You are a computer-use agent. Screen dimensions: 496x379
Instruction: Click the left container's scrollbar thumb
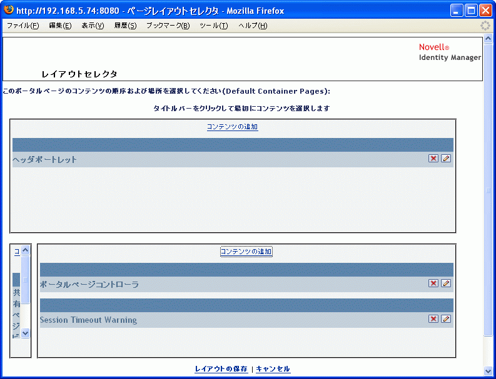[x=25, y=280]
